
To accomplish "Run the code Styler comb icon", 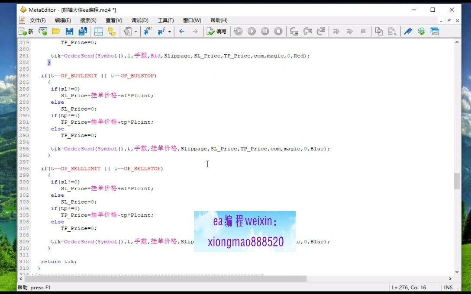I will 407,31.
